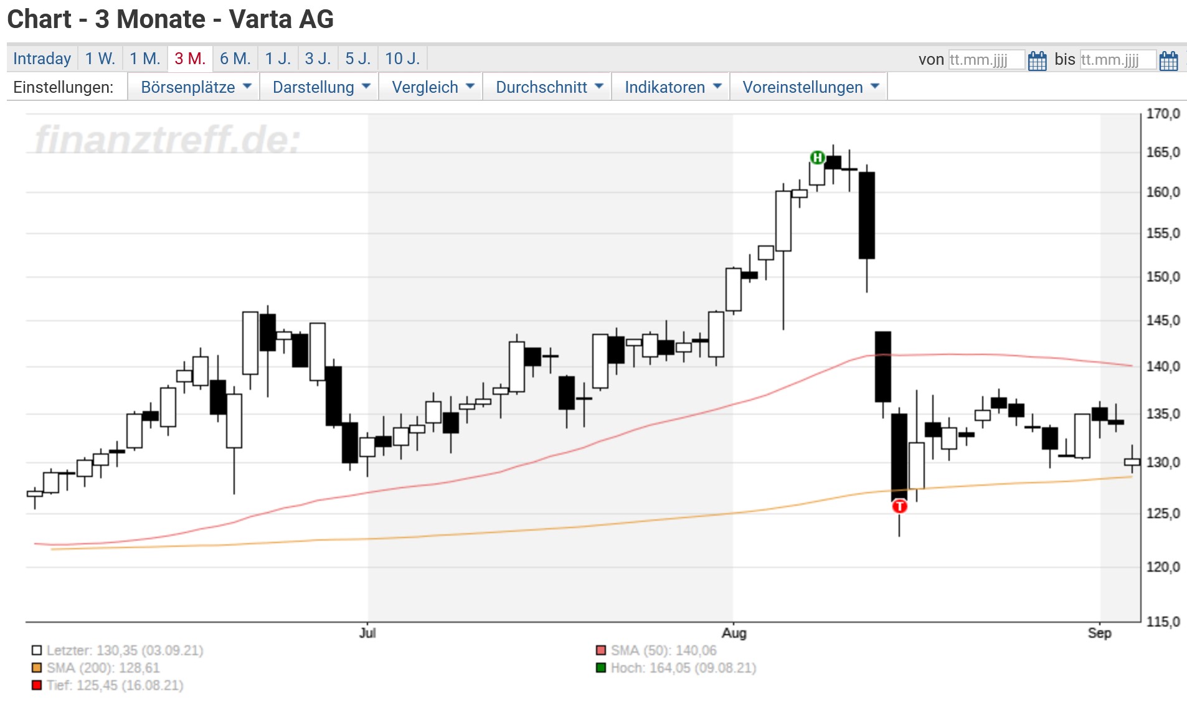The height and width of the screenshot is (705, 1187).
Task: Select the 6 M. time range tab
Action: pos(235,59)
